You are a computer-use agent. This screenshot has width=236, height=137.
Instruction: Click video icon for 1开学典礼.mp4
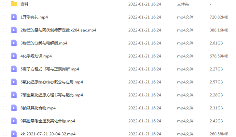(14, 17)
